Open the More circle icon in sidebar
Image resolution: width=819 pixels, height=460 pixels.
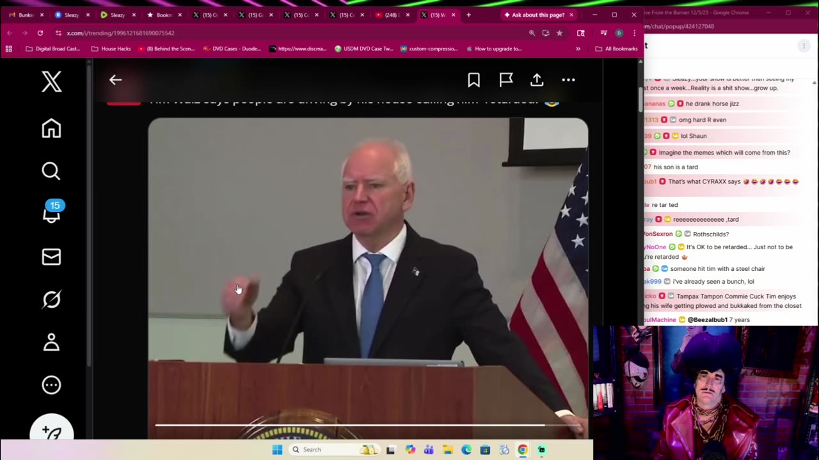[51, 385]
